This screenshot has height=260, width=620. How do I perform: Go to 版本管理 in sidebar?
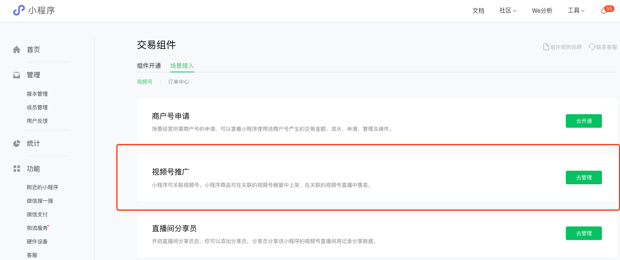coord(37,94)
